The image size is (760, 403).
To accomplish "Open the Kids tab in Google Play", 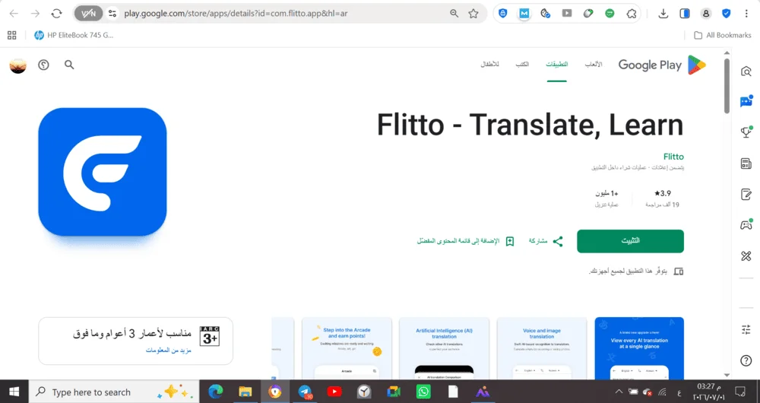I will point(489,65).
